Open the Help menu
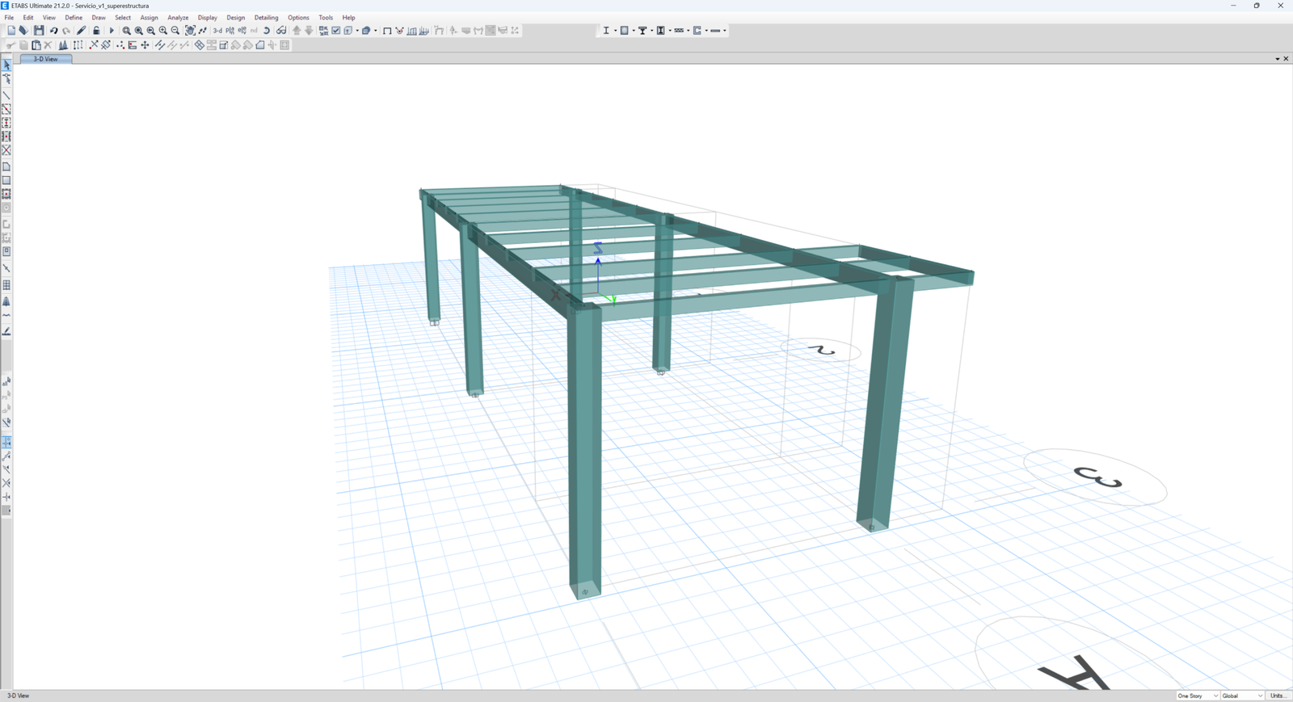The height and width of the screenshot is (702, 1293). point(348,18)
